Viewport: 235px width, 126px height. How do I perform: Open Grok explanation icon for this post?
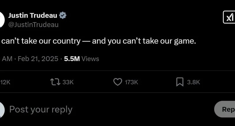(229, 17)
